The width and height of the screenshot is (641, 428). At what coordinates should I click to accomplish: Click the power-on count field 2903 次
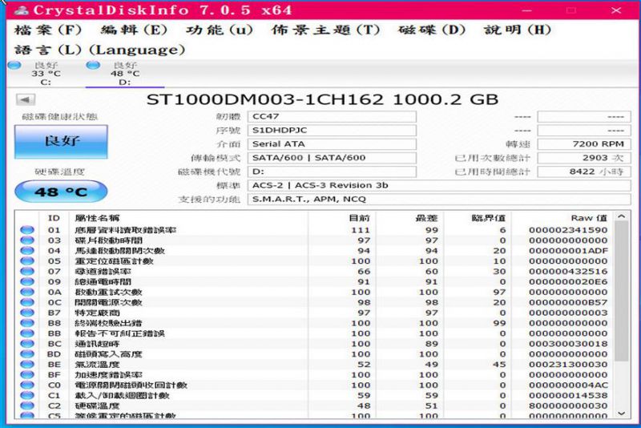[584, 158]
